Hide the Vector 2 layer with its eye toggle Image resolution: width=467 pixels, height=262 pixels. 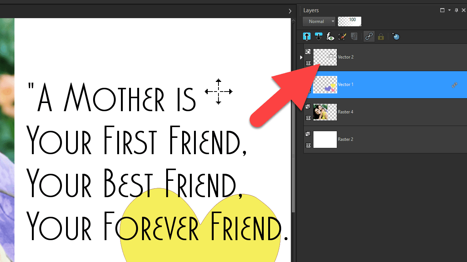click(308, 63)
